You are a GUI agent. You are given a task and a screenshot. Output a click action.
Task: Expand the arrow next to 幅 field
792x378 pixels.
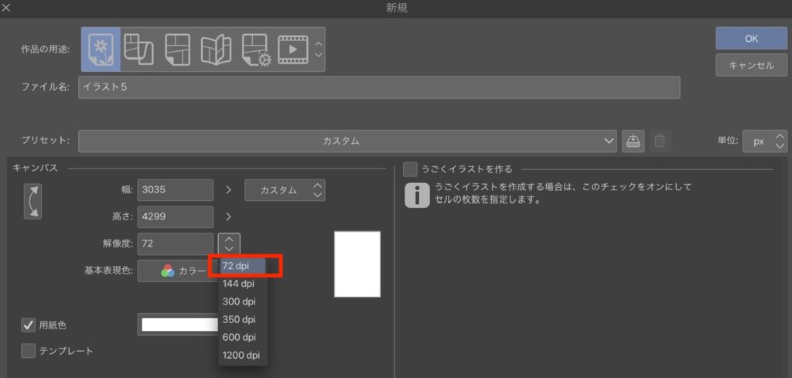[228, 190]
